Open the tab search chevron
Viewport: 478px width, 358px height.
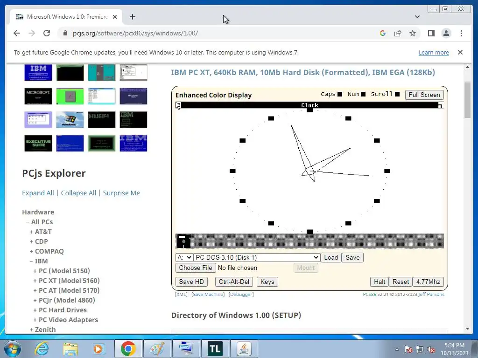point(417,17)
